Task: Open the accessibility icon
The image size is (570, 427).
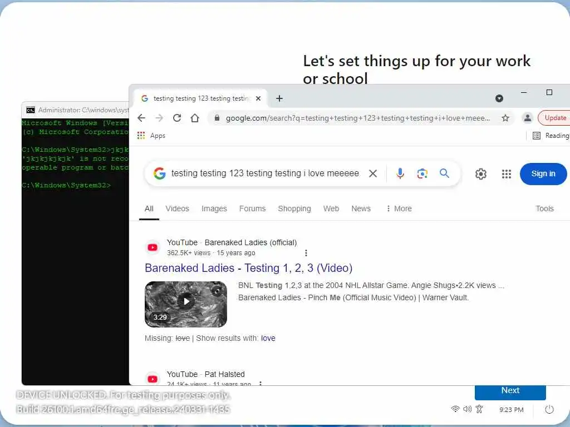Action: coord(479,409)
